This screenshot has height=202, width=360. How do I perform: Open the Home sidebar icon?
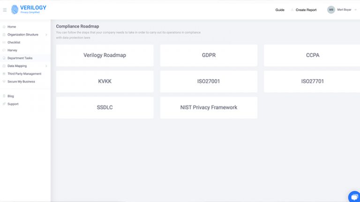click(4, 27)
